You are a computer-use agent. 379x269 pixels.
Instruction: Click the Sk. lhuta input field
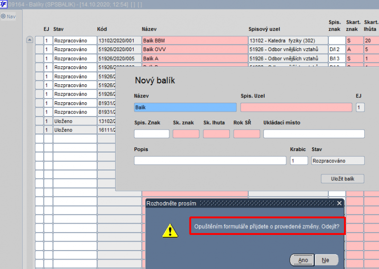coord(217,134)
